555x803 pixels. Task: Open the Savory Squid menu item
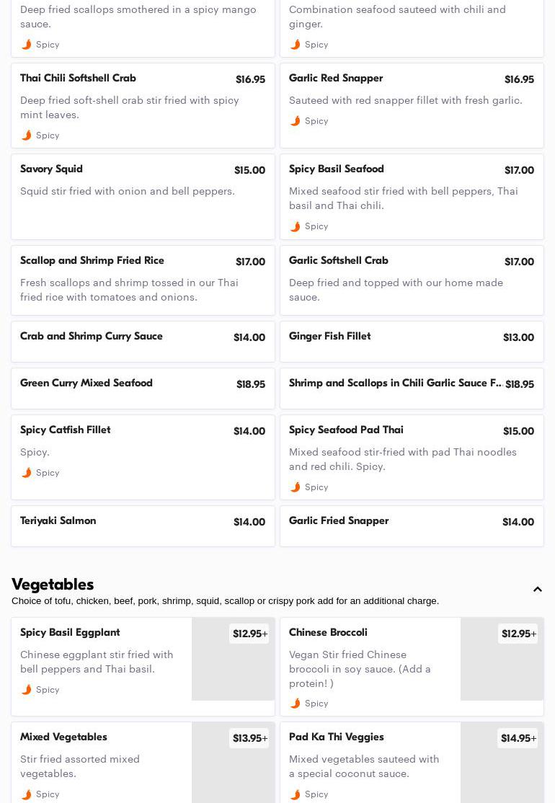[143, 196]
